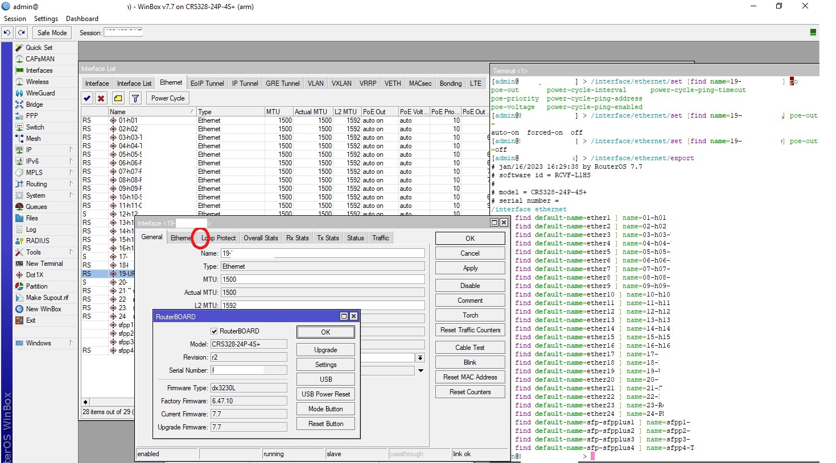Click Exit in sidebar
Screen dimensions: 836x463
click(x=31, y=320)
